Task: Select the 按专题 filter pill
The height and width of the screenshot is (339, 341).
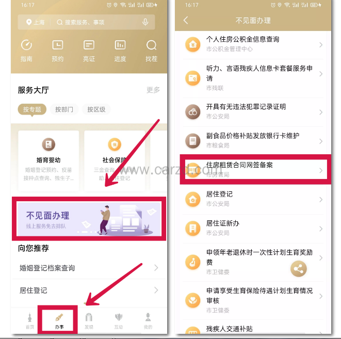Action: 32,109
